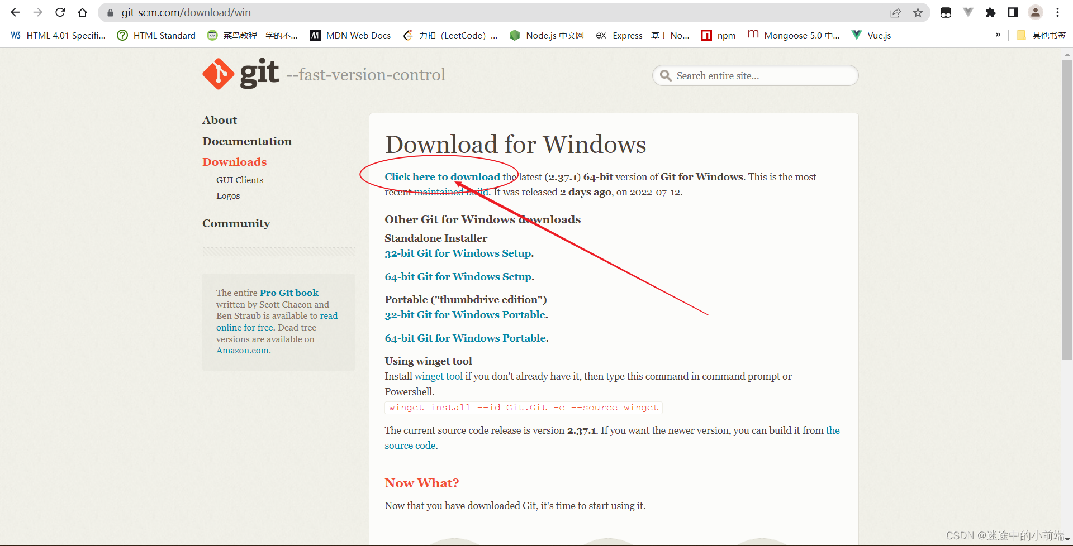Click the address bar URL

click(x=186, y=12)
